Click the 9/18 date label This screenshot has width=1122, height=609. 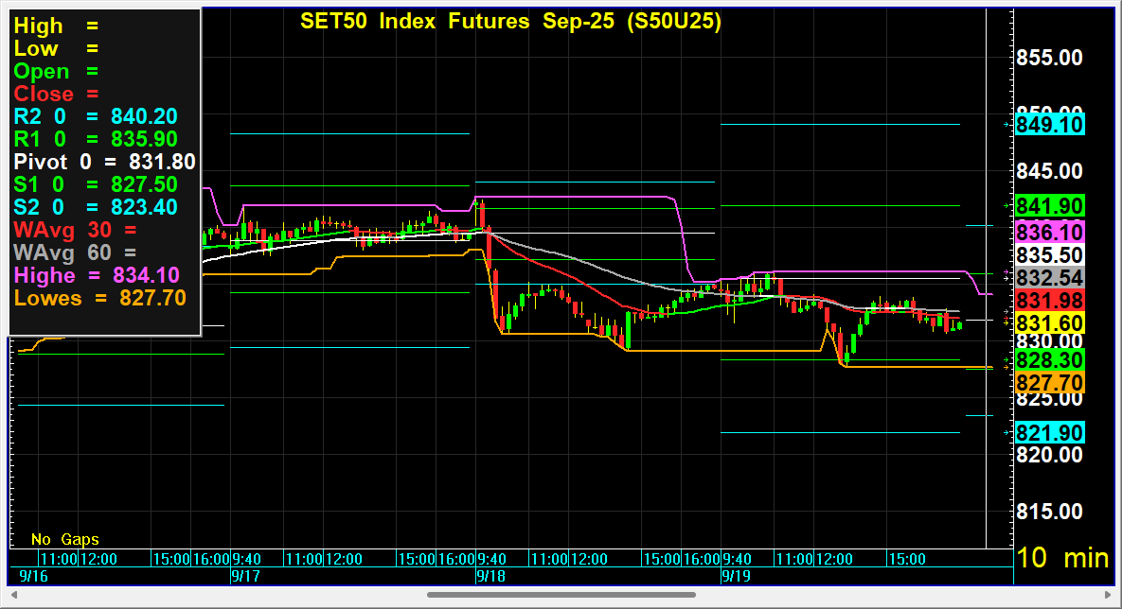(x=490, y=576)
